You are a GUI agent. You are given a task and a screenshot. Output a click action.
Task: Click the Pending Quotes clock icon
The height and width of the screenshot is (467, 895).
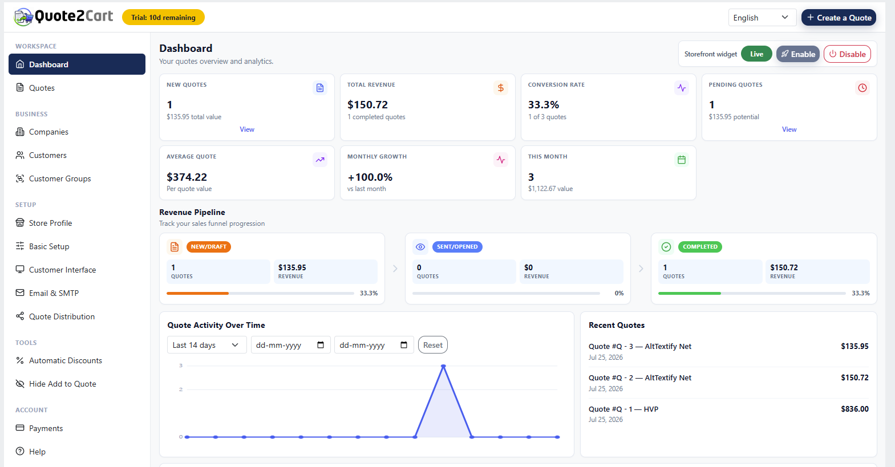[x=862, y=88]
